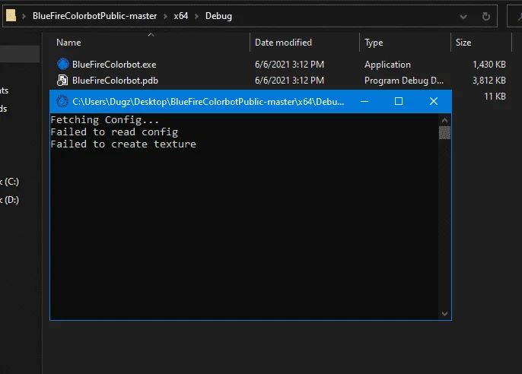The width and height of the screenshot is (522, 374).
Task: Click console scrollbar up arrow
Action: [x=444, y=120]
